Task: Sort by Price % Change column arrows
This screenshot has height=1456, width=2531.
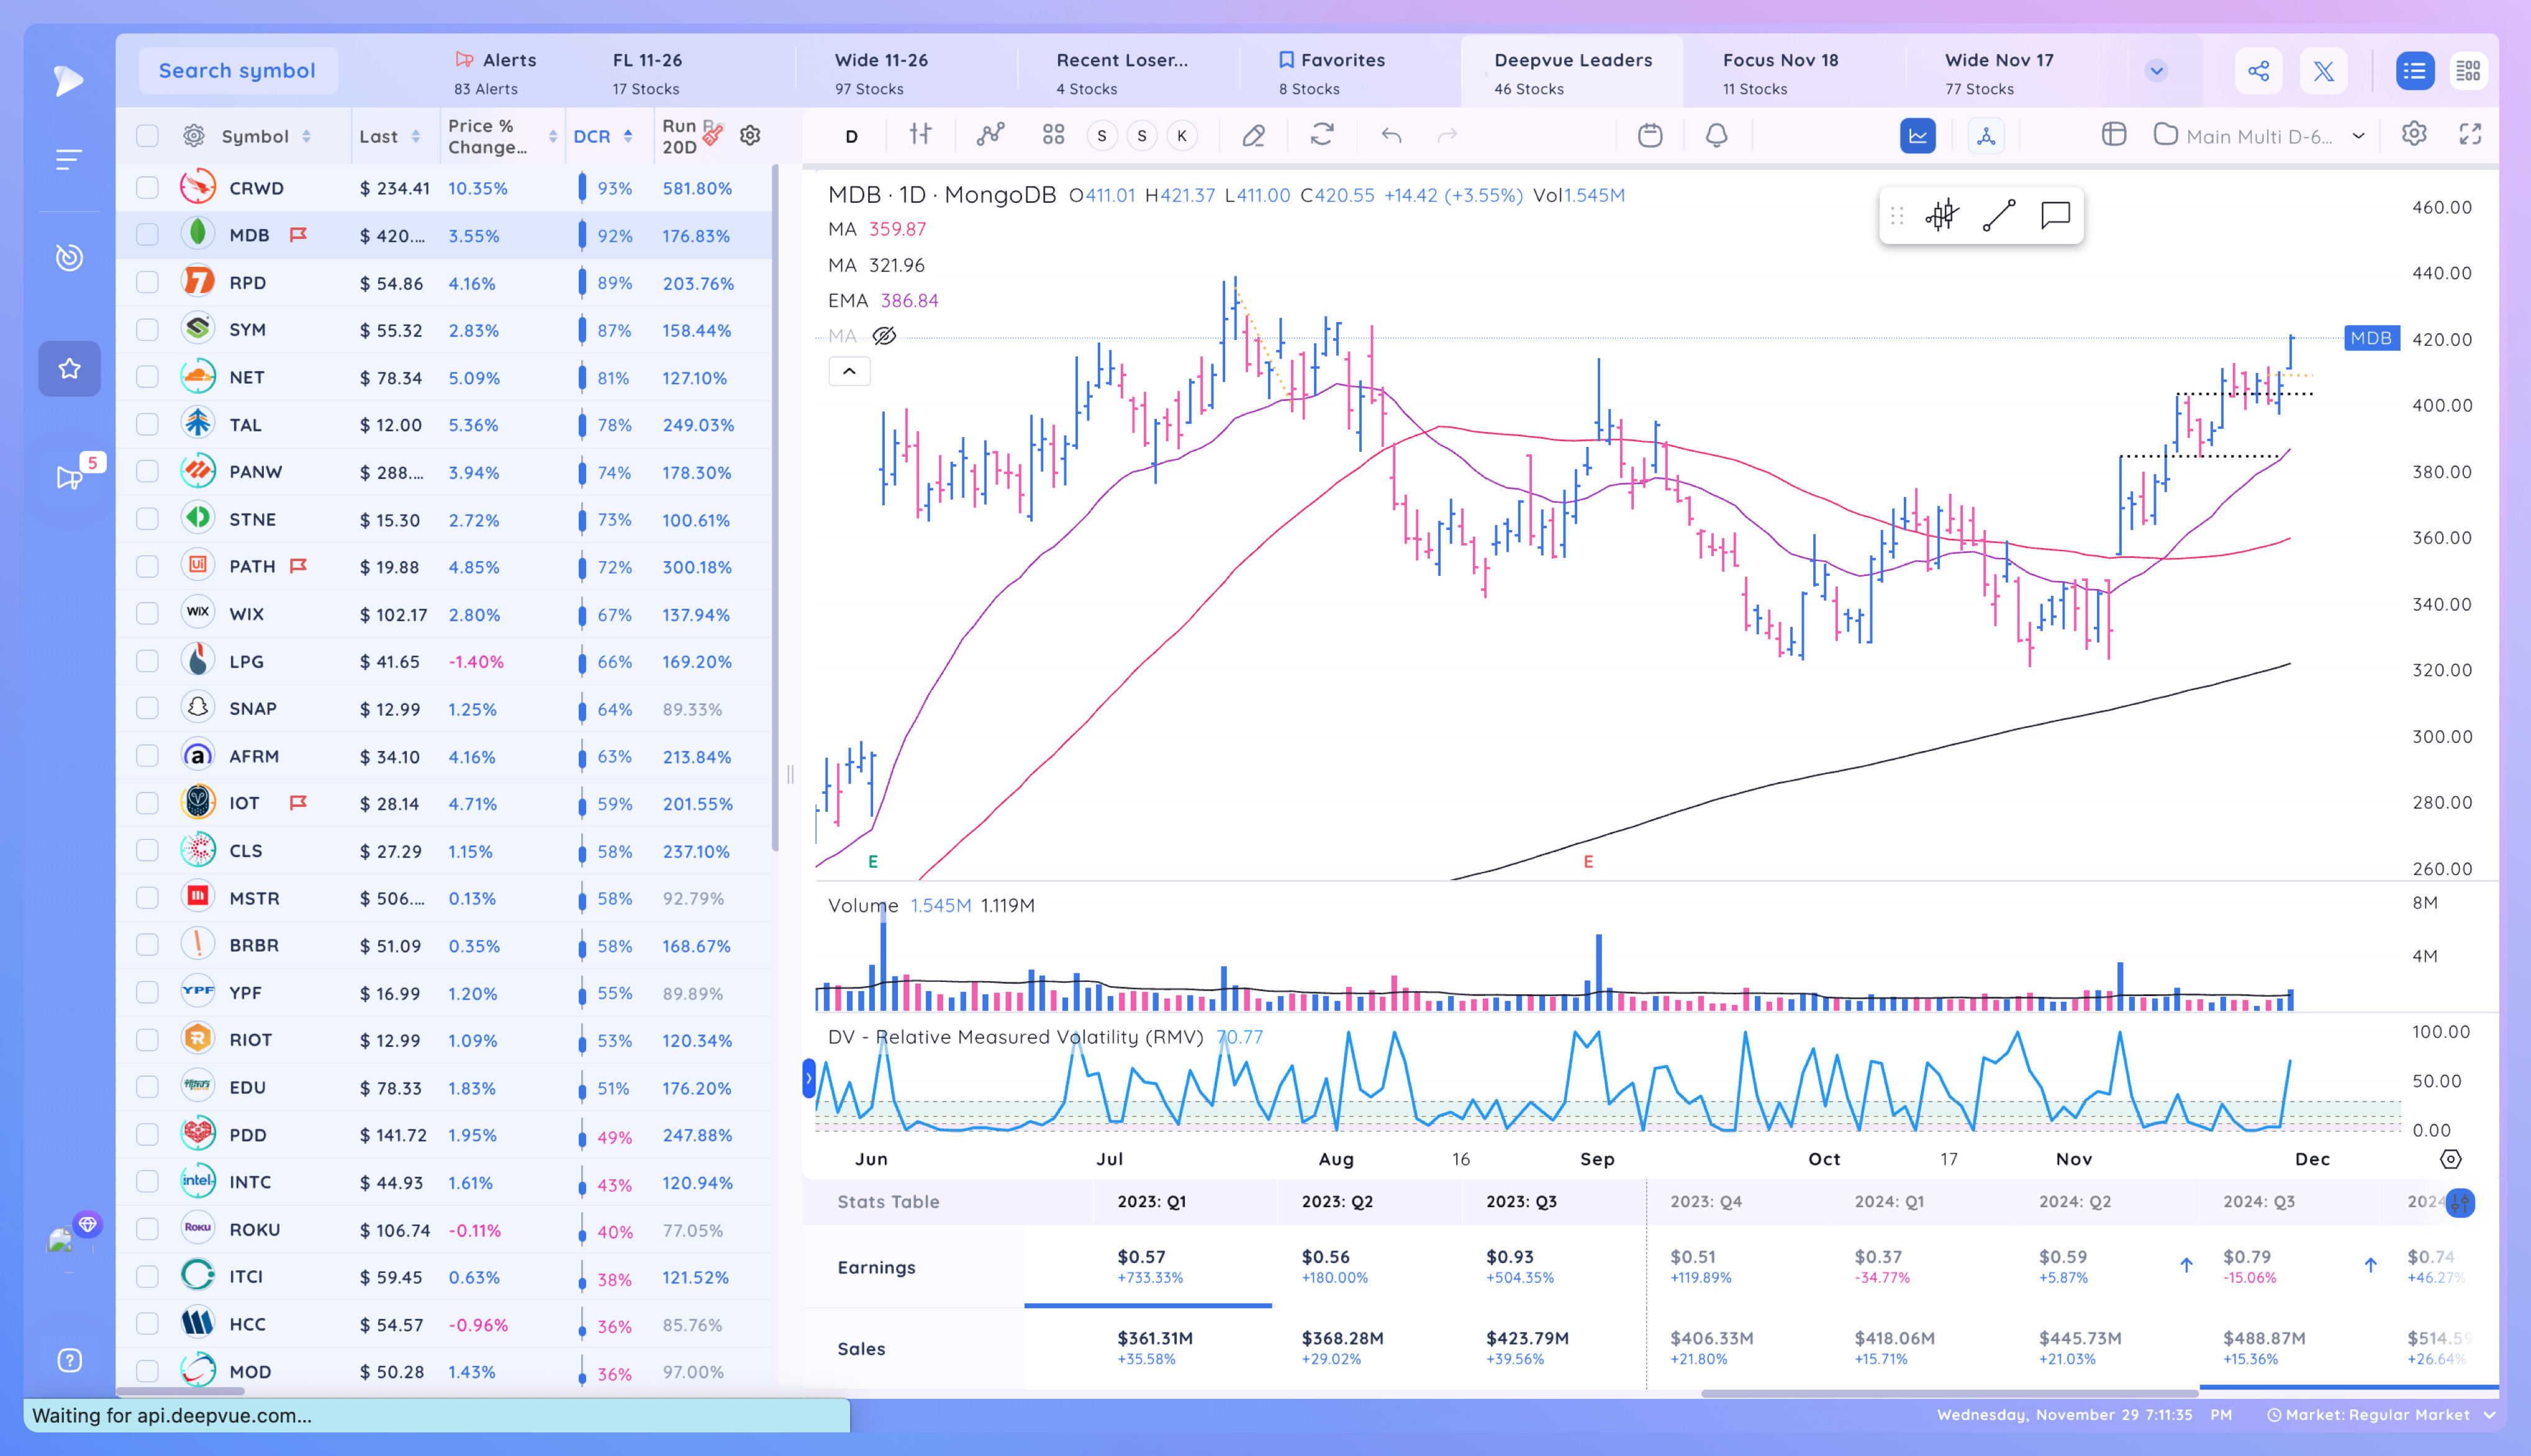Action: click(x=553, y=136)
